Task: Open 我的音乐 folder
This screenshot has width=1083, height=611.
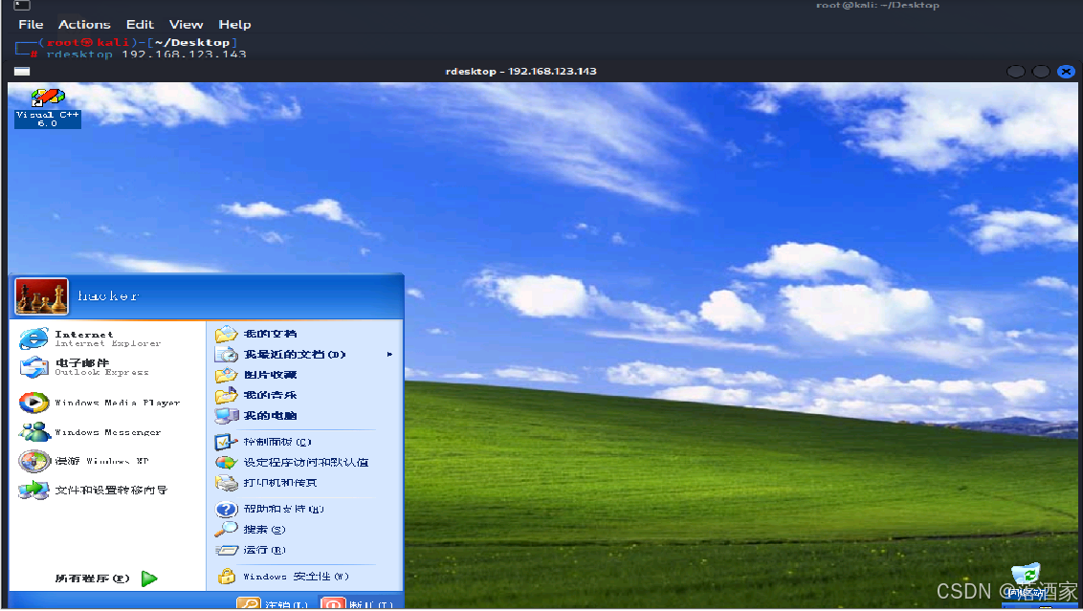Action: coord(255,396)
